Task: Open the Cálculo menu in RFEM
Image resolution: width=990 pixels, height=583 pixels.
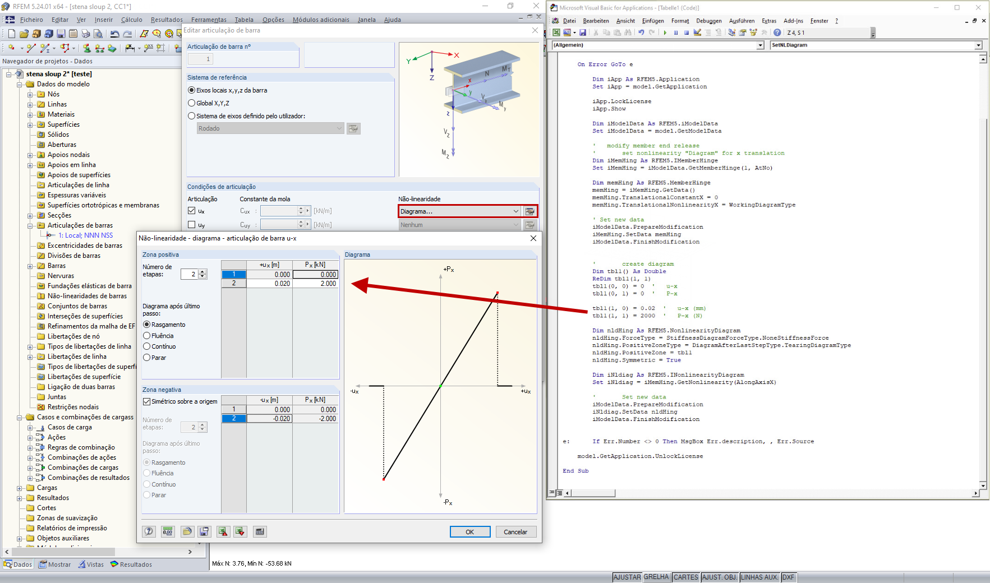Action: click(132, 20)
